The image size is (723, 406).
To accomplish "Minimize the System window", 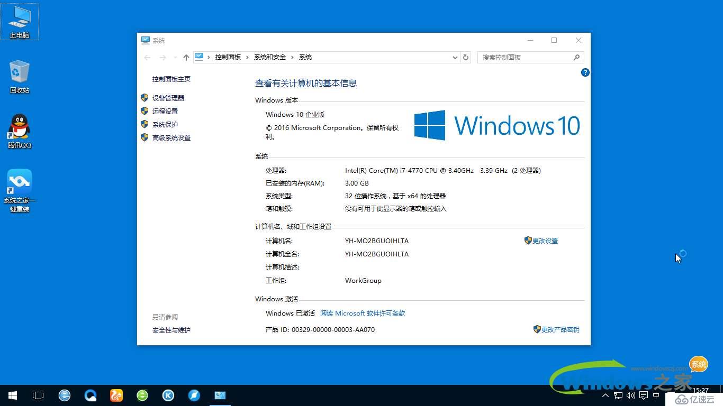I will click(x=530, y=40).
